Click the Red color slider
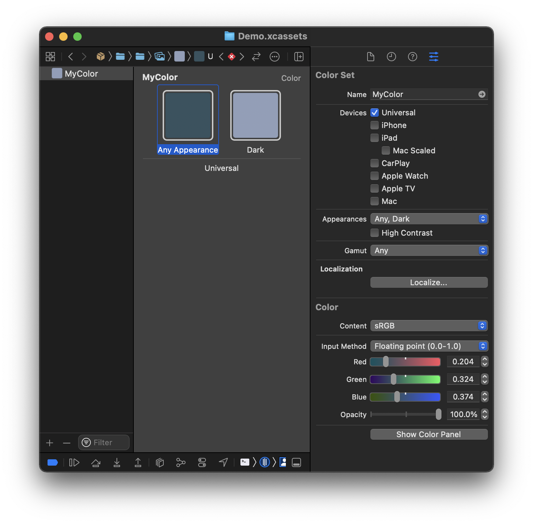This screenshot has height=524, width=533. [x=405, y=362]
